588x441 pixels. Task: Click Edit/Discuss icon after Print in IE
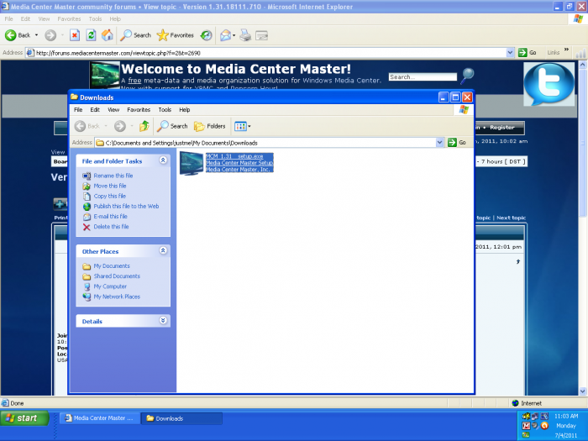click(261, 35)
